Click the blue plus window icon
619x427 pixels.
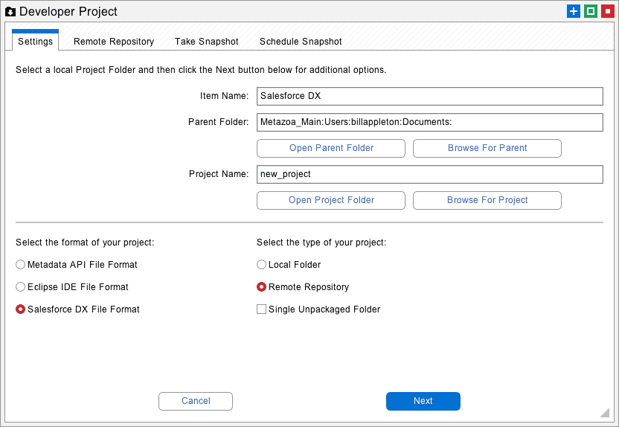[x=573, y=11]
